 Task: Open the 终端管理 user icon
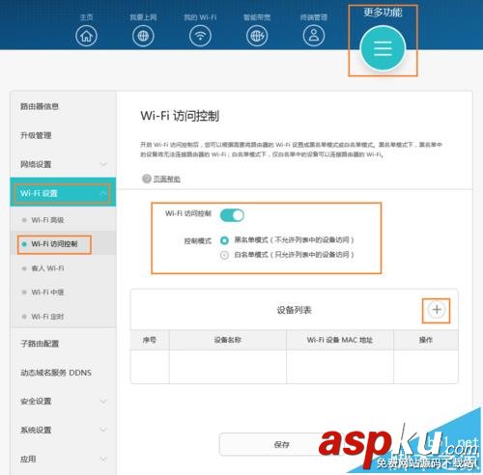pos(314,36)
